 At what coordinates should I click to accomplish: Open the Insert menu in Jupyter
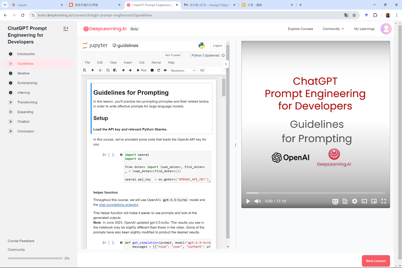(128, 63)
